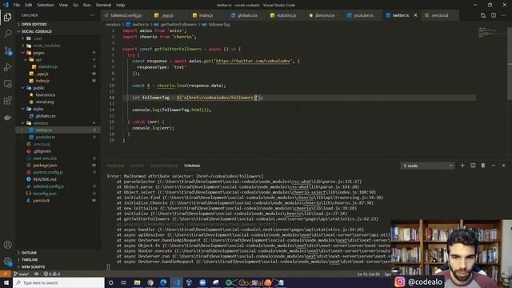Open the Search view in activity bar
Viewport: 512px width, 288px height.
[x=7, y=34]
